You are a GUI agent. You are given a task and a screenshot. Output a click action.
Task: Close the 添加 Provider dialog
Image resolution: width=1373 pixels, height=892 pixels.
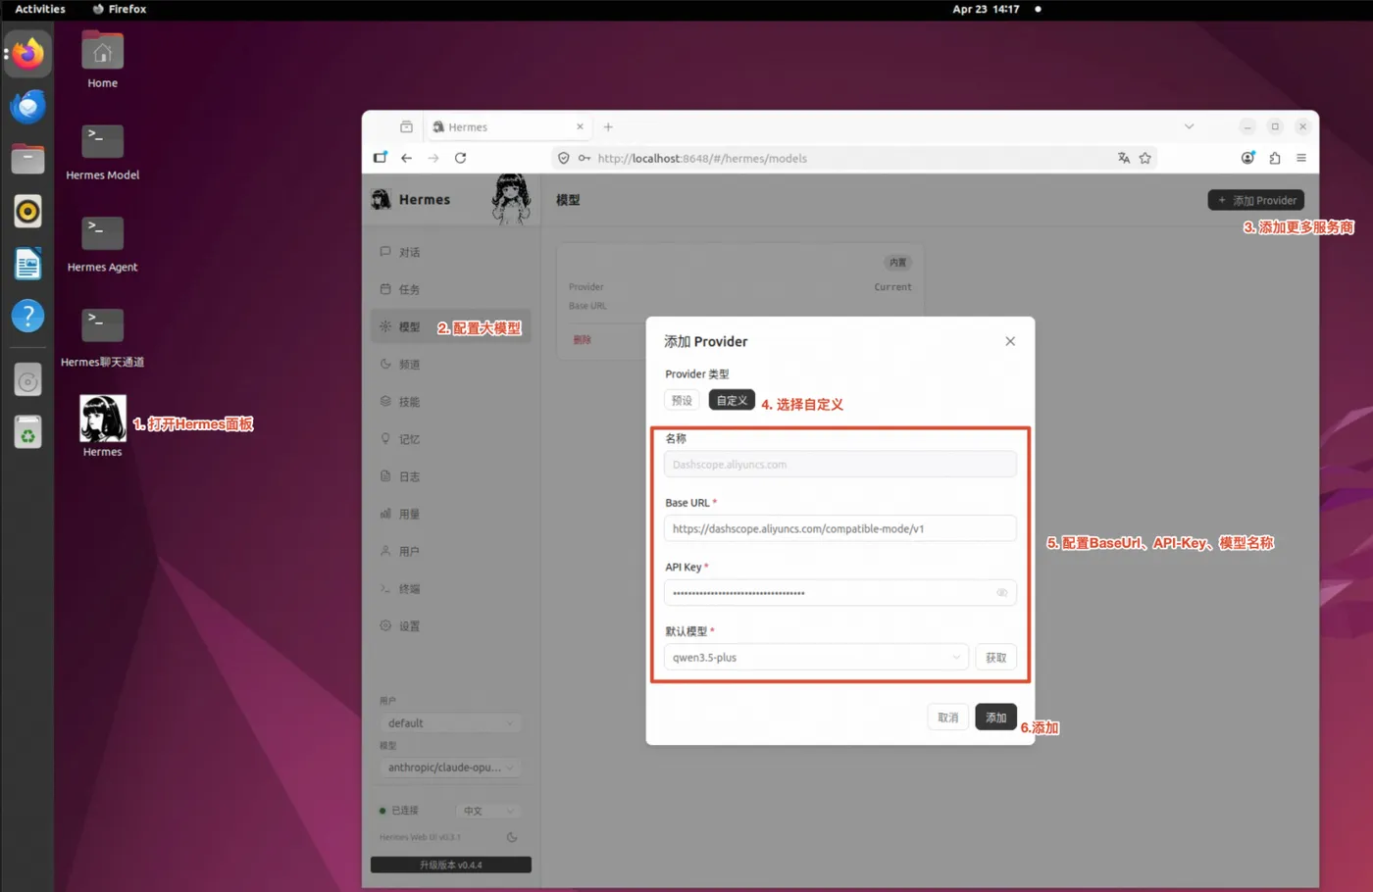coord(1010,341)
